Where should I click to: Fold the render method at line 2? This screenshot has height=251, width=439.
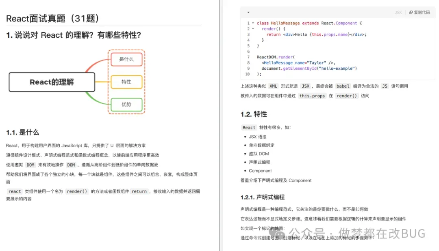pyautogui.click(x=253, y=29)
